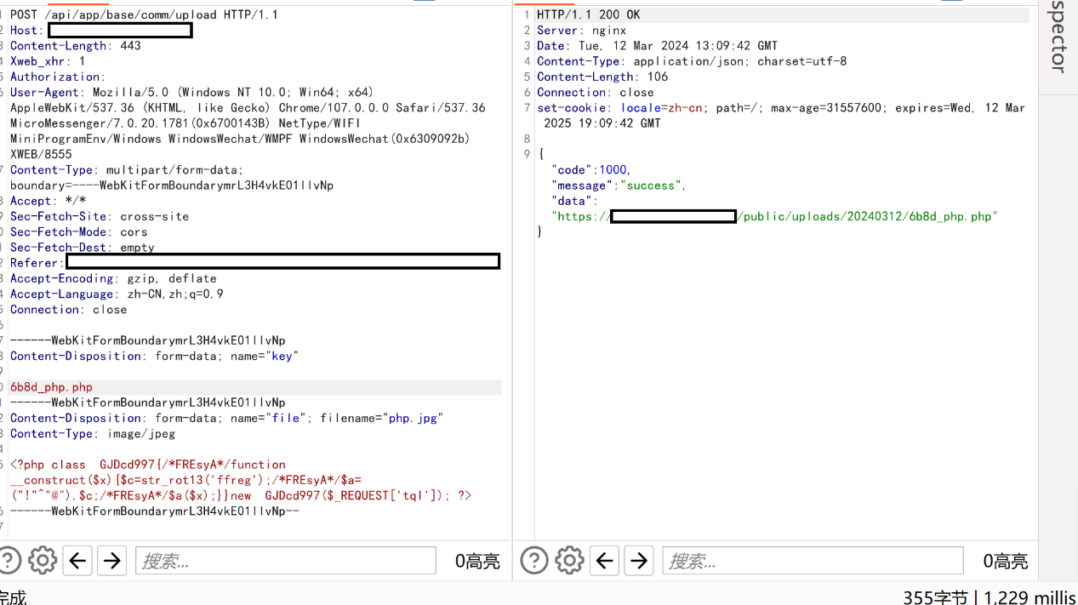
Task: Click the application/json Content-Type response header
Action: (x=692, y=61)
